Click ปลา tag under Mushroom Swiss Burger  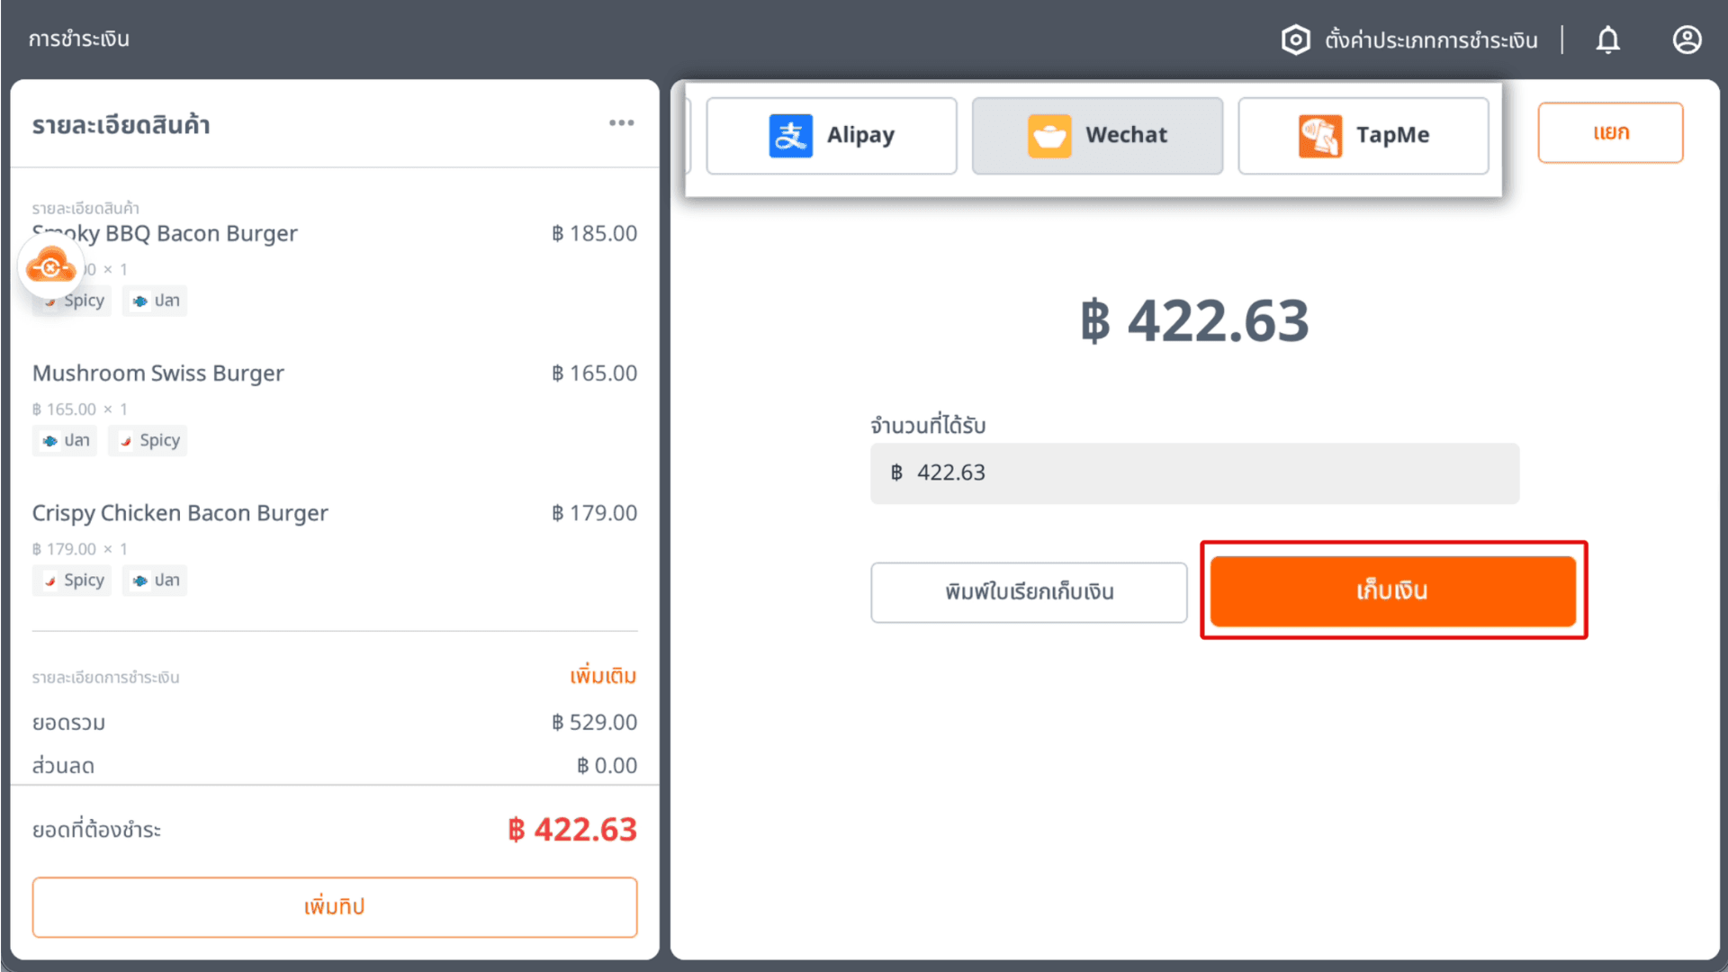65,440
